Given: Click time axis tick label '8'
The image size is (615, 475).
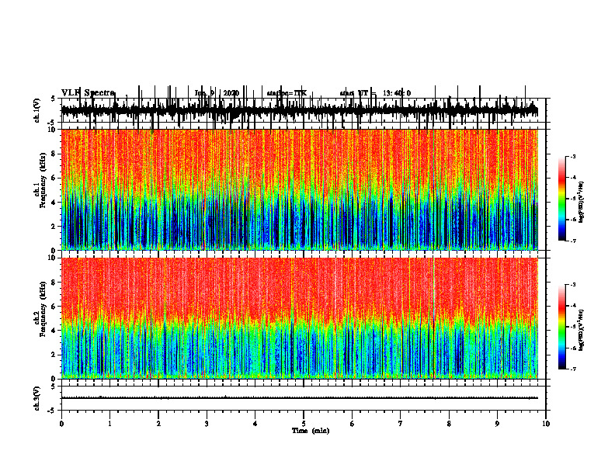Looking at the screenshot, I should [449, 424].
